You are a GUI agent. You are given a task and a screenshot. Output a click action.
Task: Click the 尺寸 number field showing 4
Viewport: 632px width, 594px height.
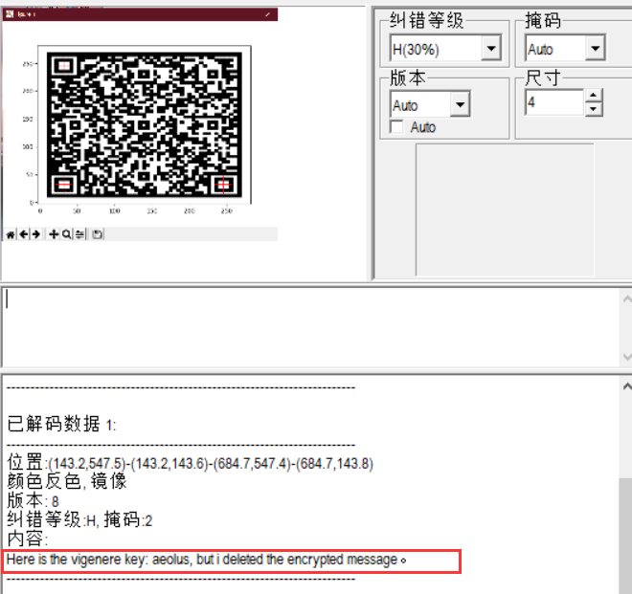(554, 102)
